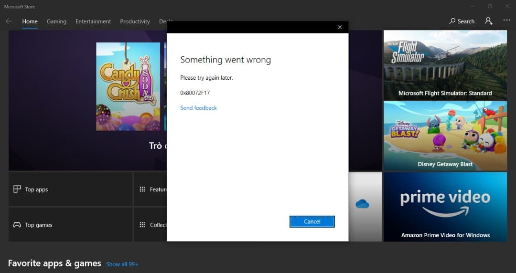Viewport: 516px width, 273px height.
Task: Click the Favorite apps & games heading
Action: [54, 263]
